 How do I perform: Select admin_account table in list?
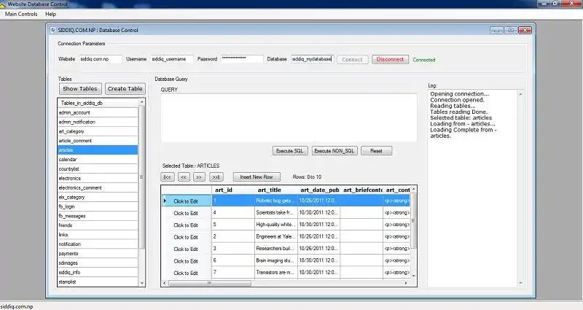[x=98, y=112]
